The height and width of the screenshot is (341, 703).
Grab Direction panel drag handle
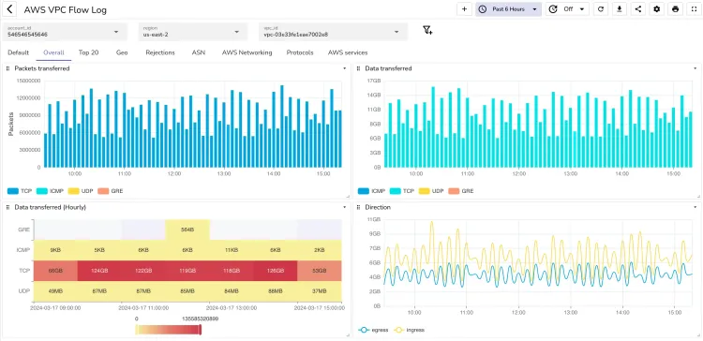[359, 207]
